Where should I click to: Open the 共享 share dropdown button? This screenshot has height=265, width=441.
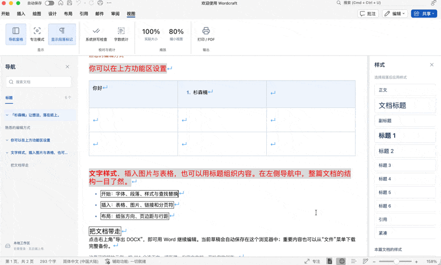[424, 13]
